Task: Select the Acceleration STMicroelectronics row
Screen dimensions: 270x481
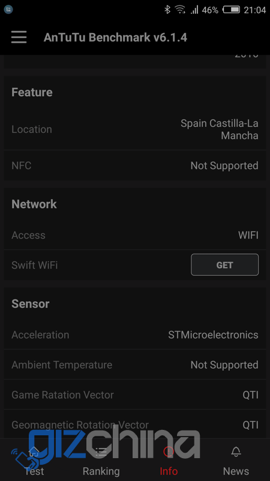Action: [135, 335]
